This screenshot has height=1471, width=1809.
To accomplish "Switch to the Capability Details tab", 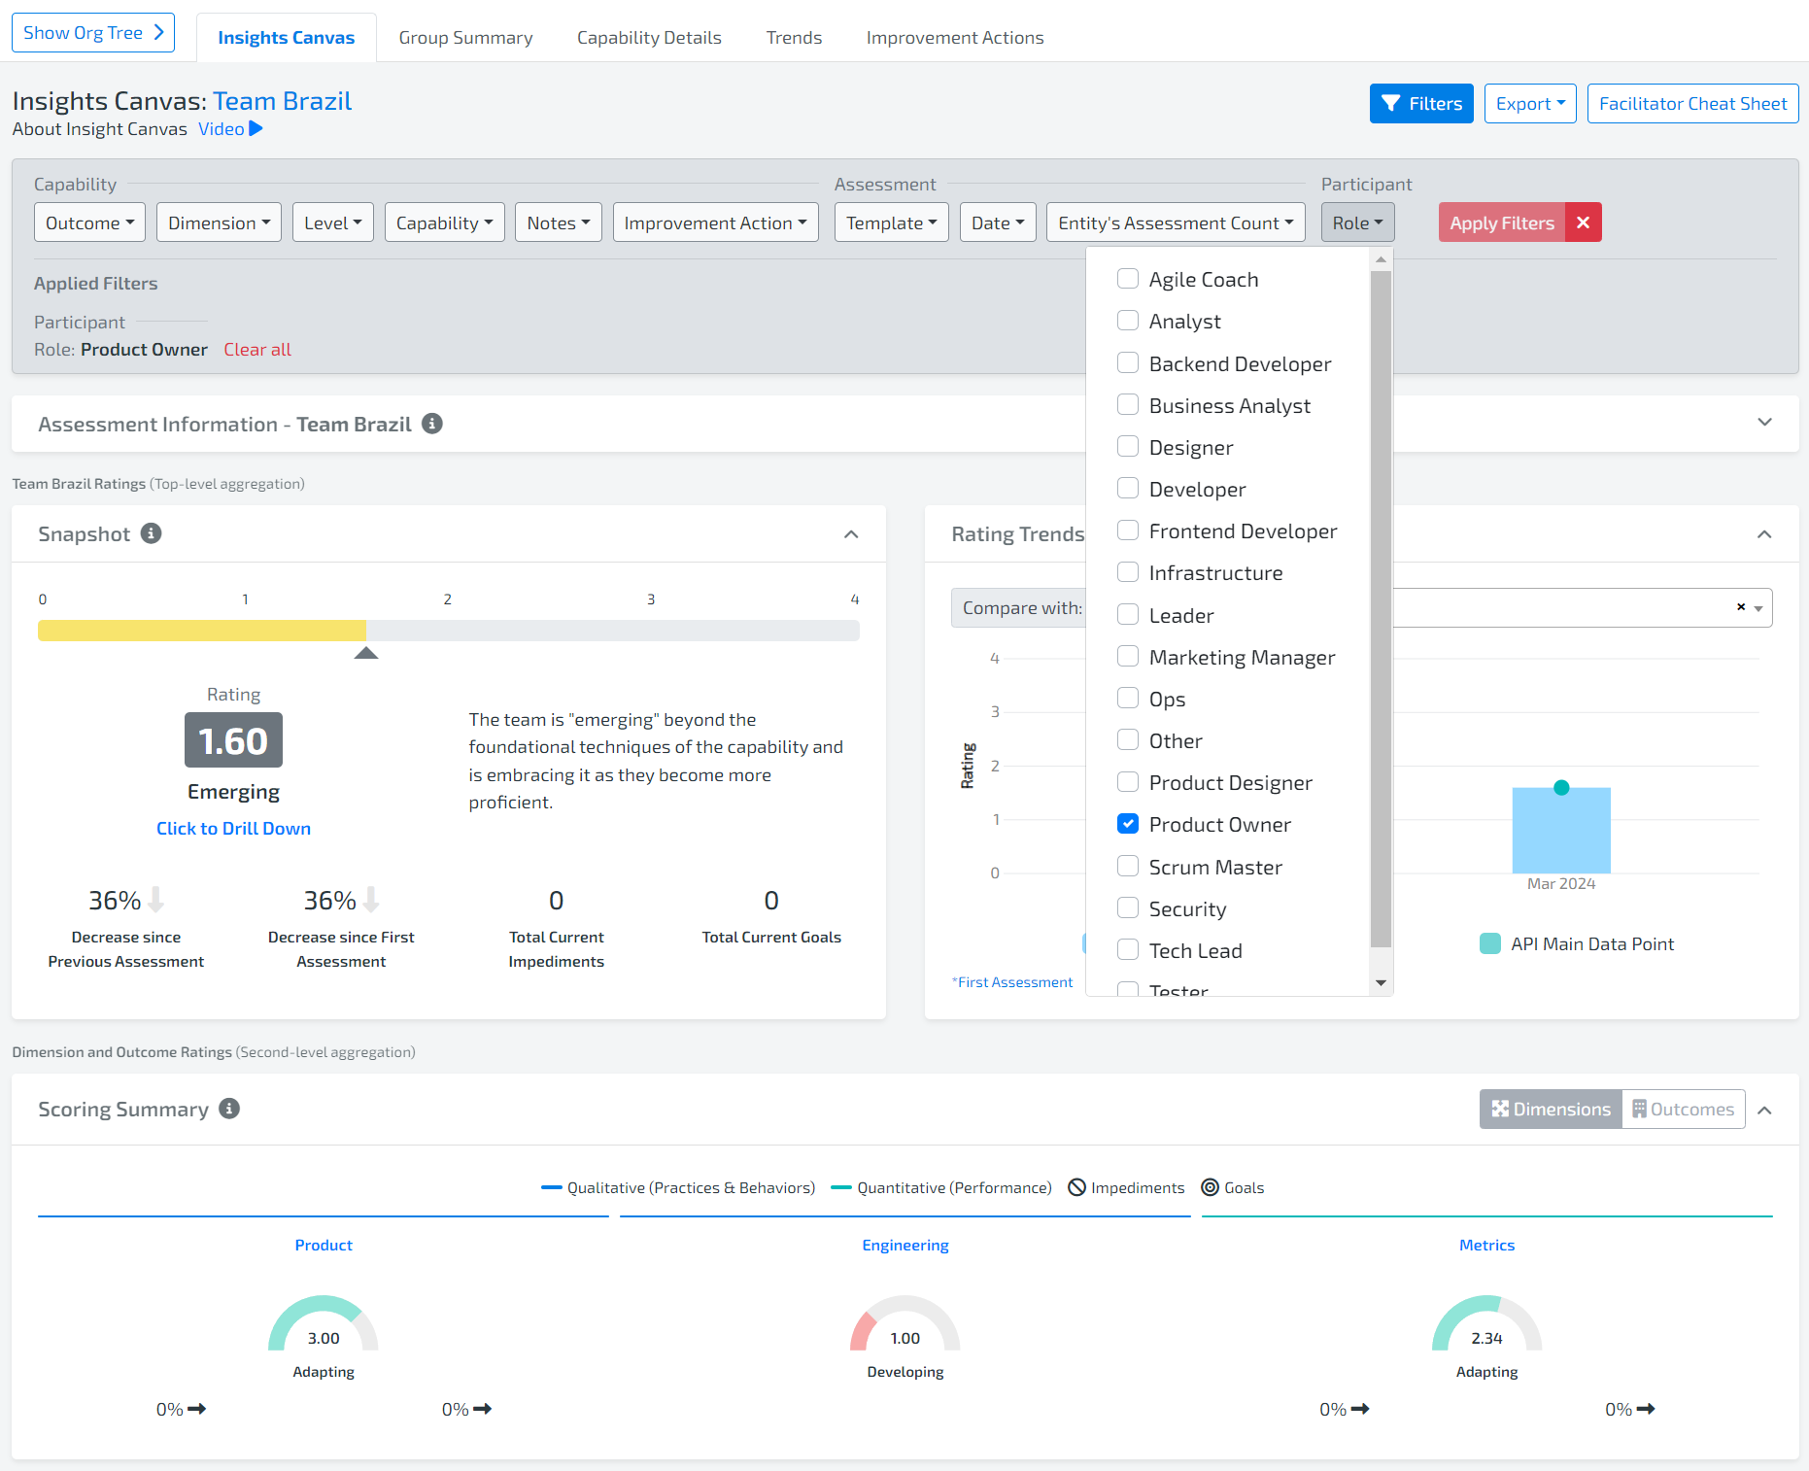I will (649, 38).
